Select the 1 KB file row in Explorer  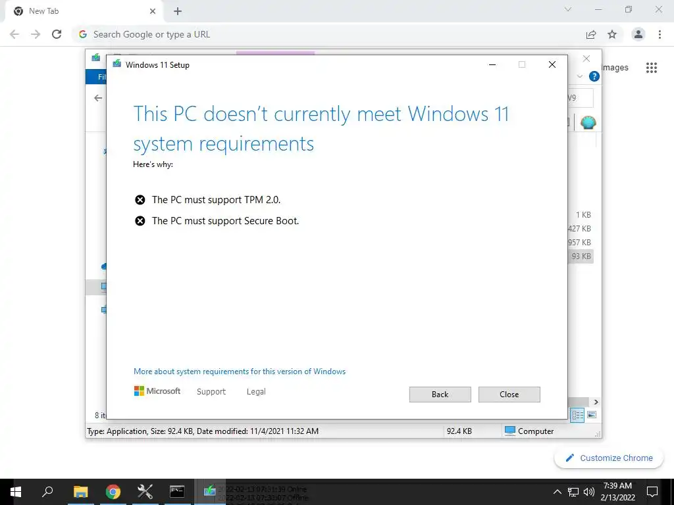pyautogui.click(x=583, y=215)
